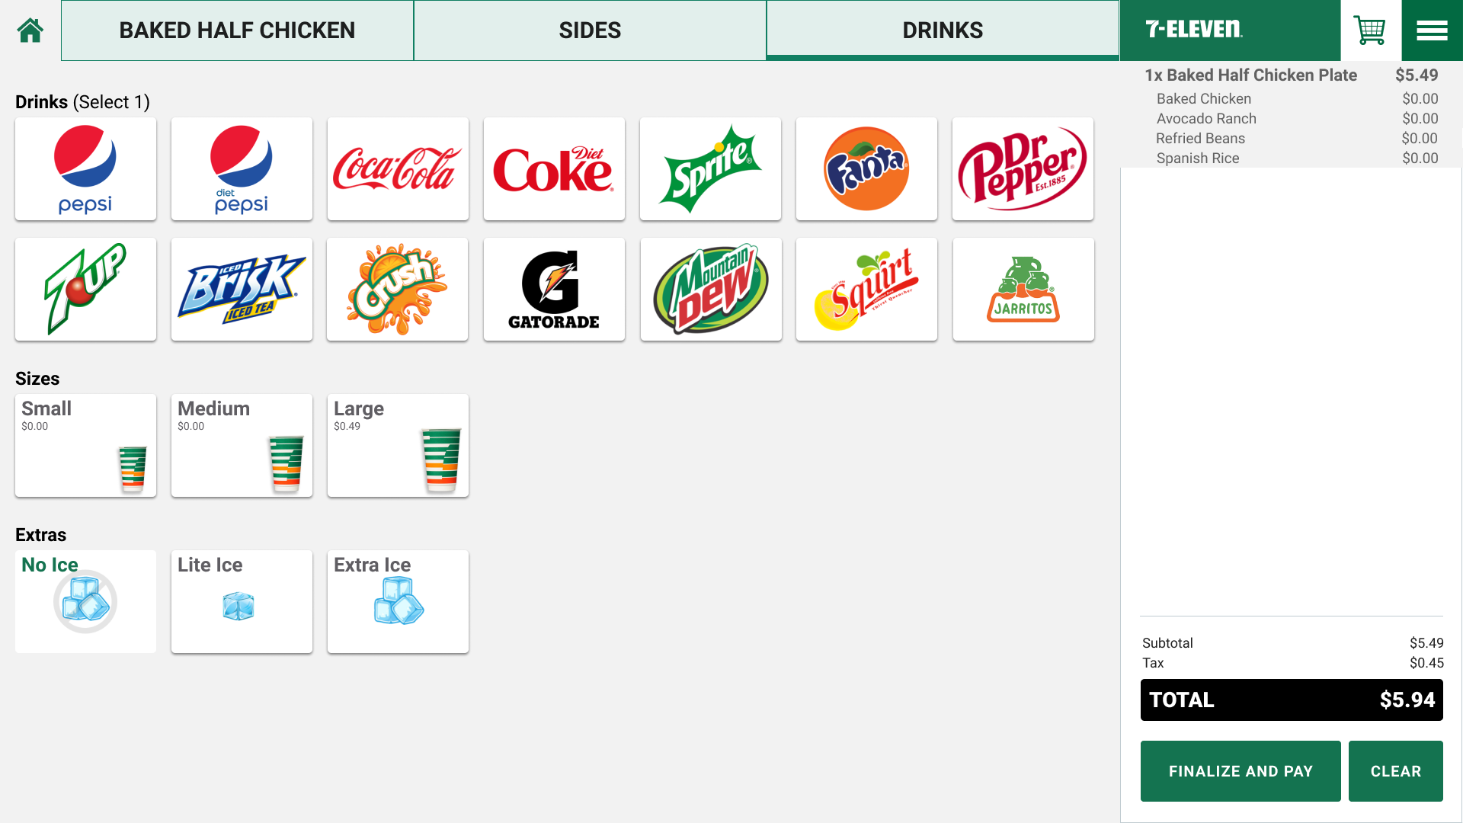Enable the Extra Ice option
1463x823 pixels.
pyautogui.click(x=398, y=602)
